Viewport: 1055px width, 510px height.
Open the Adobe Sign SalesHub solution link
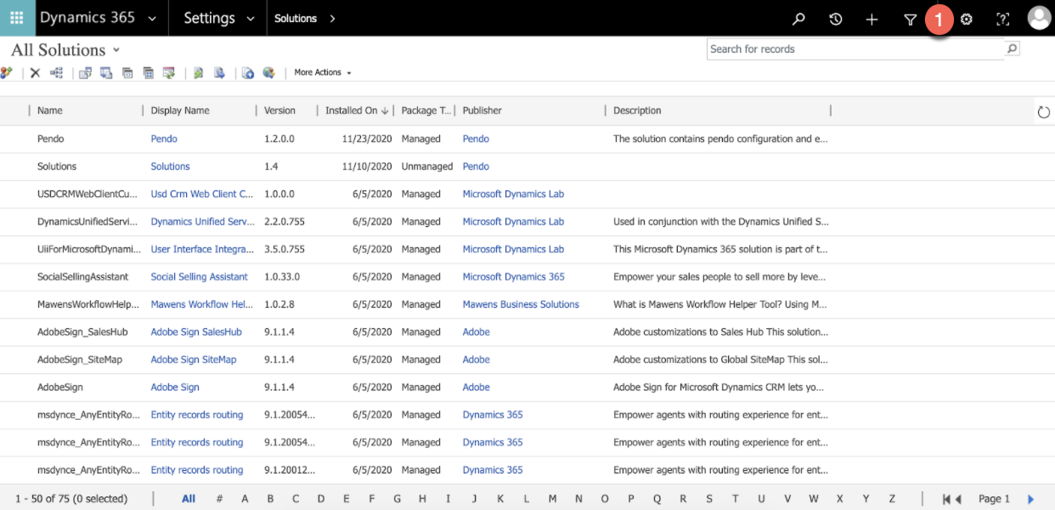tap(196, 332)
